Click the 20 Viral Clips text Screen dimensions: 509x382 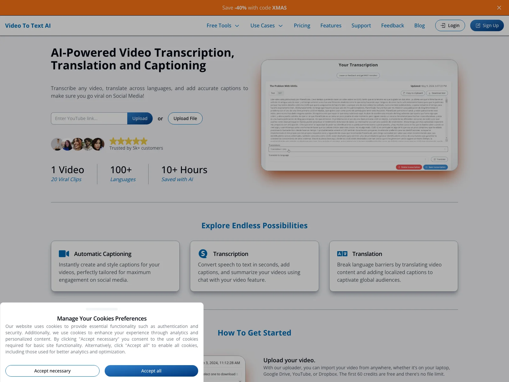[66, 179]
